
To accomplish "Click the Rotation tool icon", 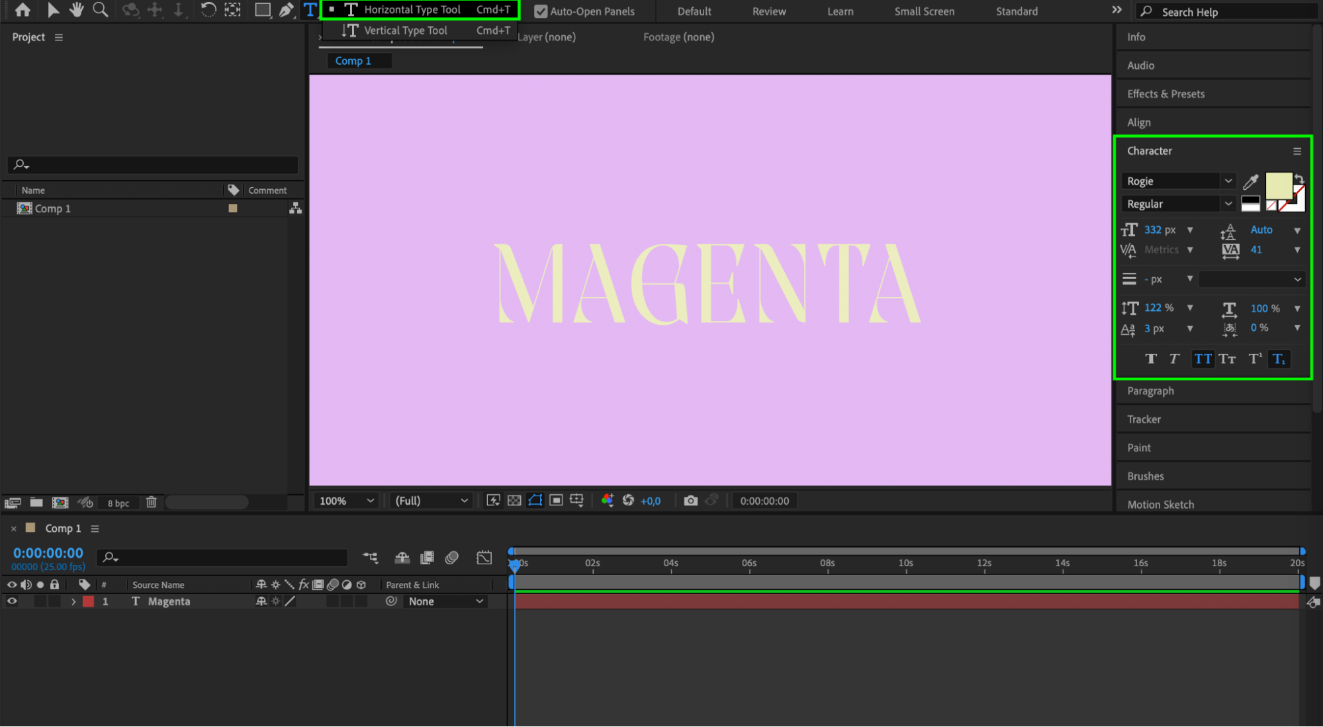I will [208, 10].
